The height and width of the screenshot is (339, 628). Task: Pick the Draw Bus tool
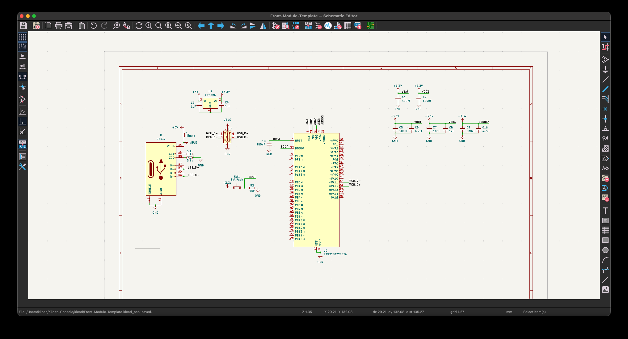pyautogui.click(x=605, y=89)
